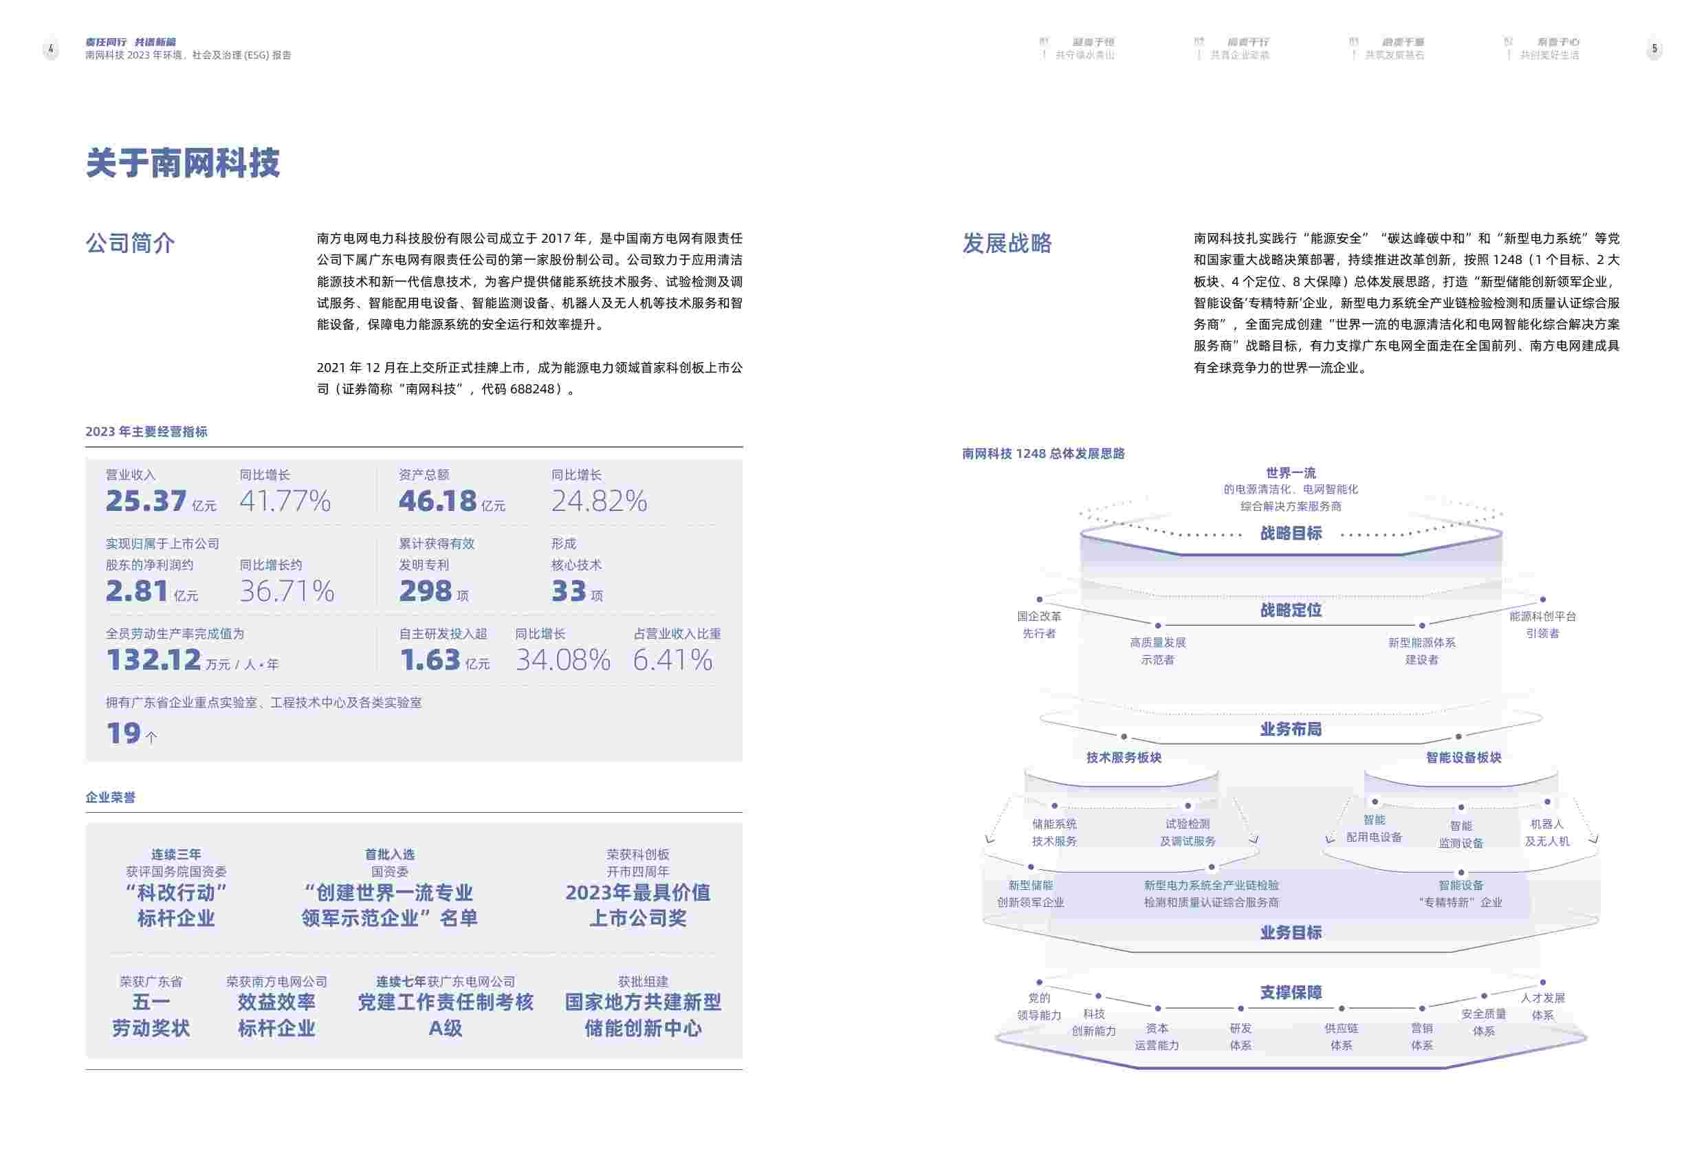Image resolution: width=1706 pixels, height=1158 pixels.
Task: Click the 人才发展体系 node
Action: [1542, 1007]
